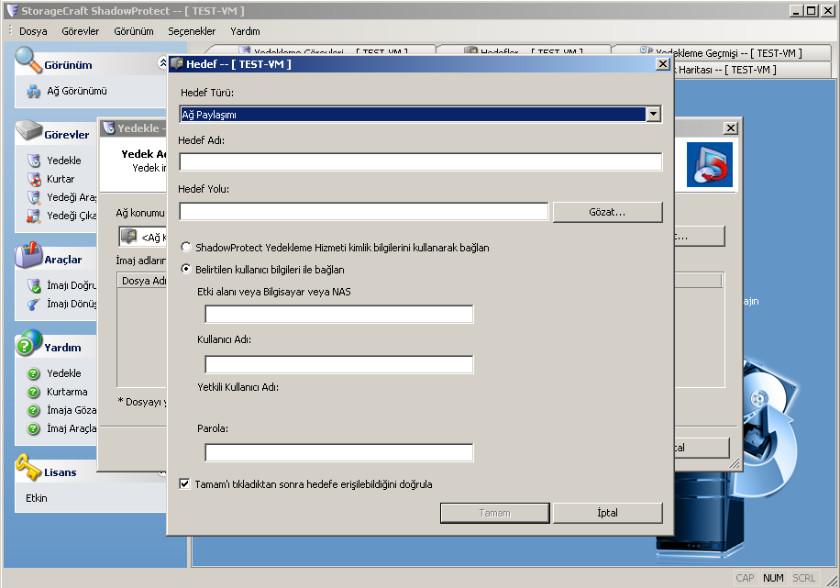Open the Yardım menu
Viewport: 840px width, 588px height.
(x=246, y=31)
